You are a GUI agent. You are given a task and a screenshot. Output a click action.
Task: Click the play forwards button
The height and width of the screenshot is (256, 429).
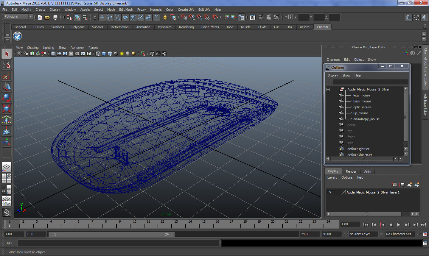pyautogui.click(x=399, y=225)
